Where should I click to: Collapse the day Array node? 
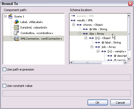point(80,33)
